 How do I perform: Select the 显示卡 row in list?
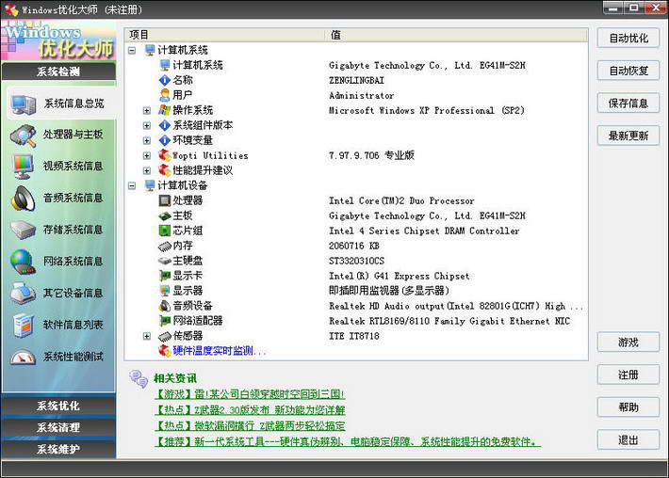[188, 276]
